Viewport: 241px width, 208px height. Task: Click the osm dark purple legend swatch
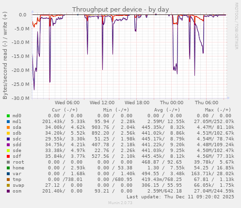pos(8,191)
